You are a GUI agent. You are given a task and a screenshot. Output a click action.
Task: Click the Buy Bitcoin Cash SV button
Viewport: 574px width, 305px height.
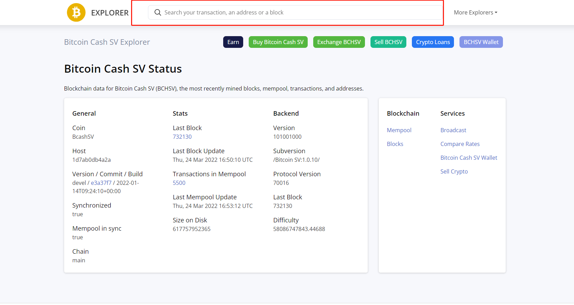(x=278, y=42)
